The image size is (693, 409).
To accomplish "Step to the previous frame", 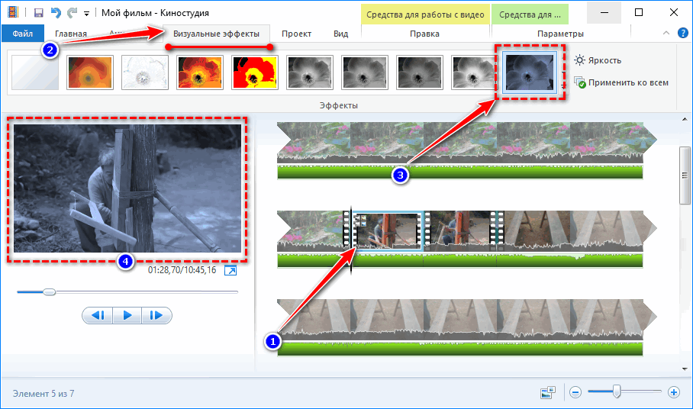I will (x=97, y=315).
